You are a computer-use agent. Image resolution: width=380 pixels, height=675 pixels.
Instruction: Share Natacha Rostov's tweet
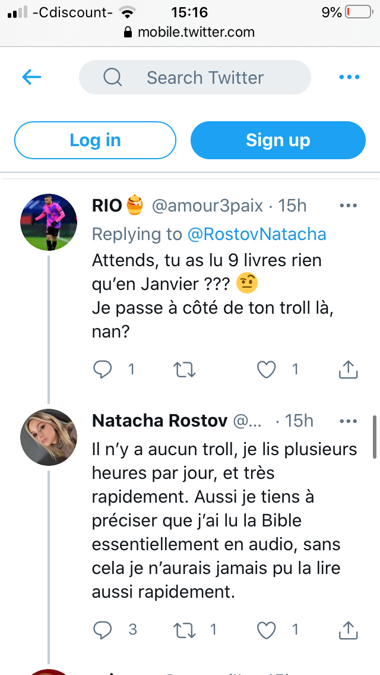click(348, 629)
